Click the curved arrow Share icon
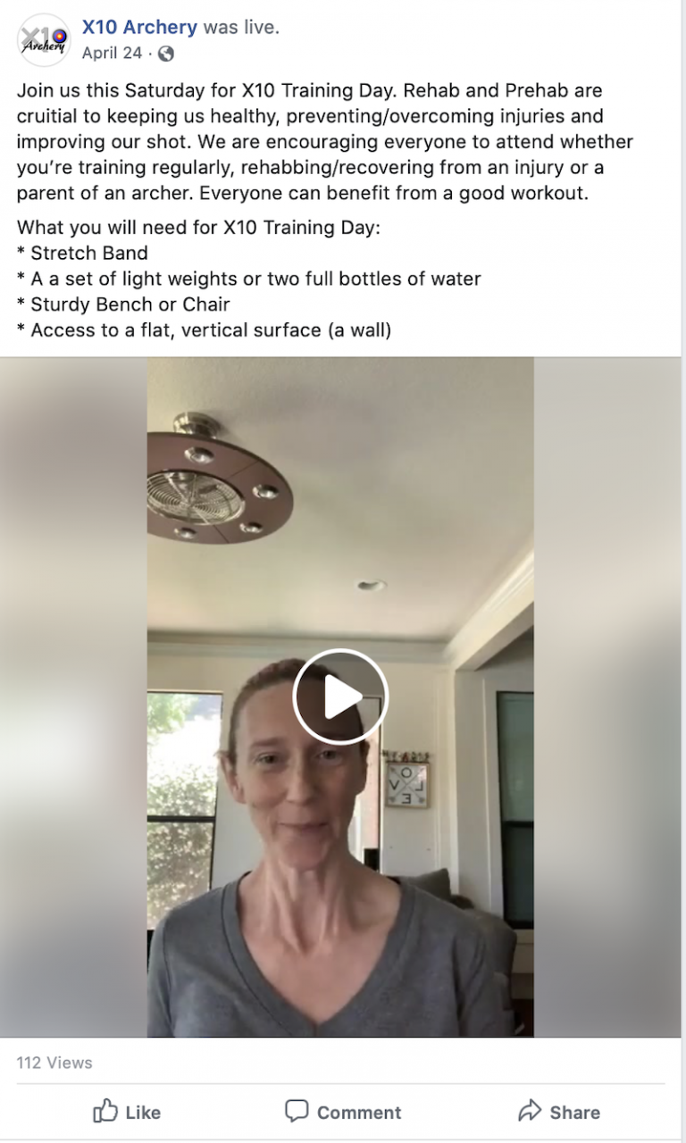 [530, 1111]
